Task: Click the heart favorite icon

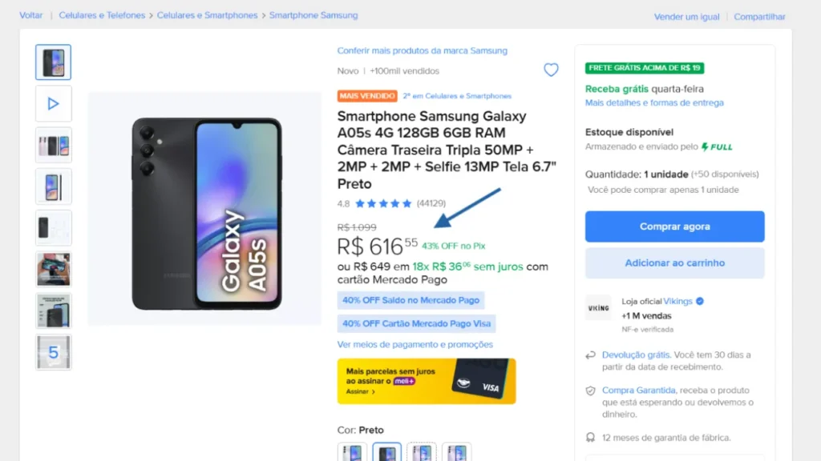Action: pos(551,70)
